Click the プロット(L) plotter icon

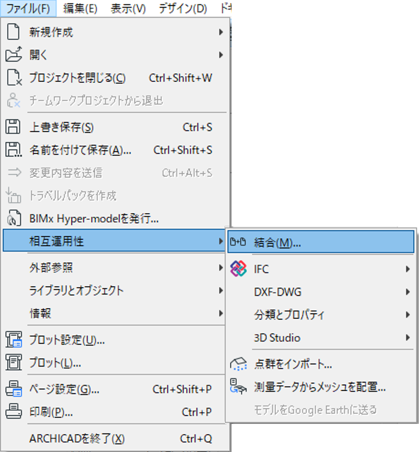14,362
